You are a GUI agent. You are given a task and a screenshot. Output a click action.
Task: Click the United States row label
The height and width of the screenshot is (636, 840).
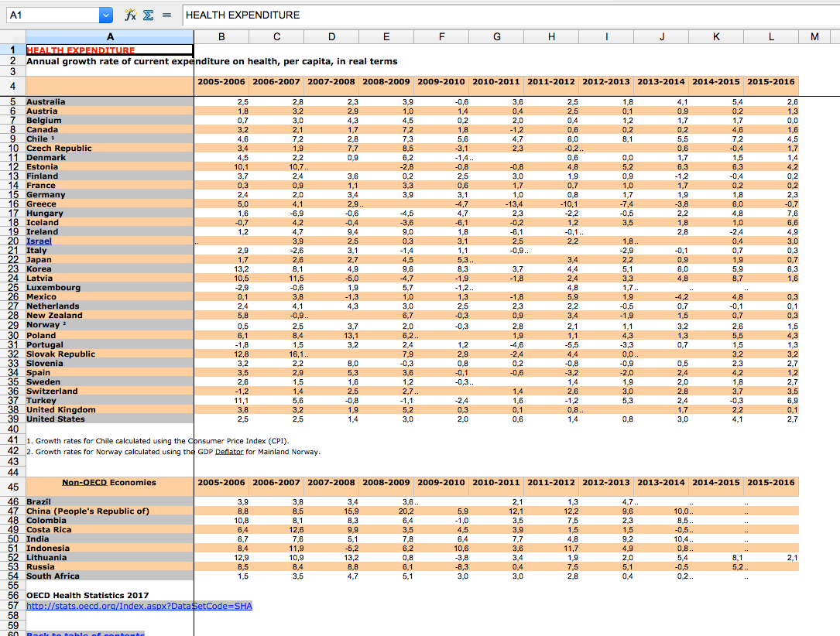point(57,419)
